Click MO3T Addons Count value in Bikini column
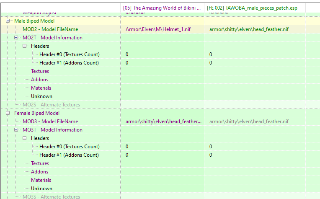This screenshot has width=320, height=199. click(x=127, y=155)
